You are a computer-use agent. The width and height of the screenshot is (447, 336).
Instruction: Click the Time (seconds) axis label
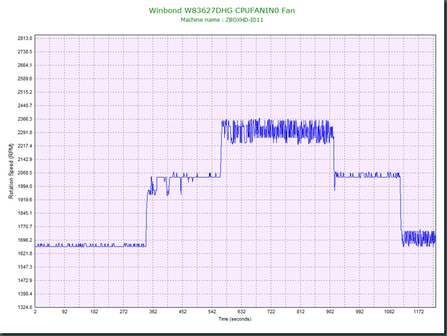pos(235,319)
